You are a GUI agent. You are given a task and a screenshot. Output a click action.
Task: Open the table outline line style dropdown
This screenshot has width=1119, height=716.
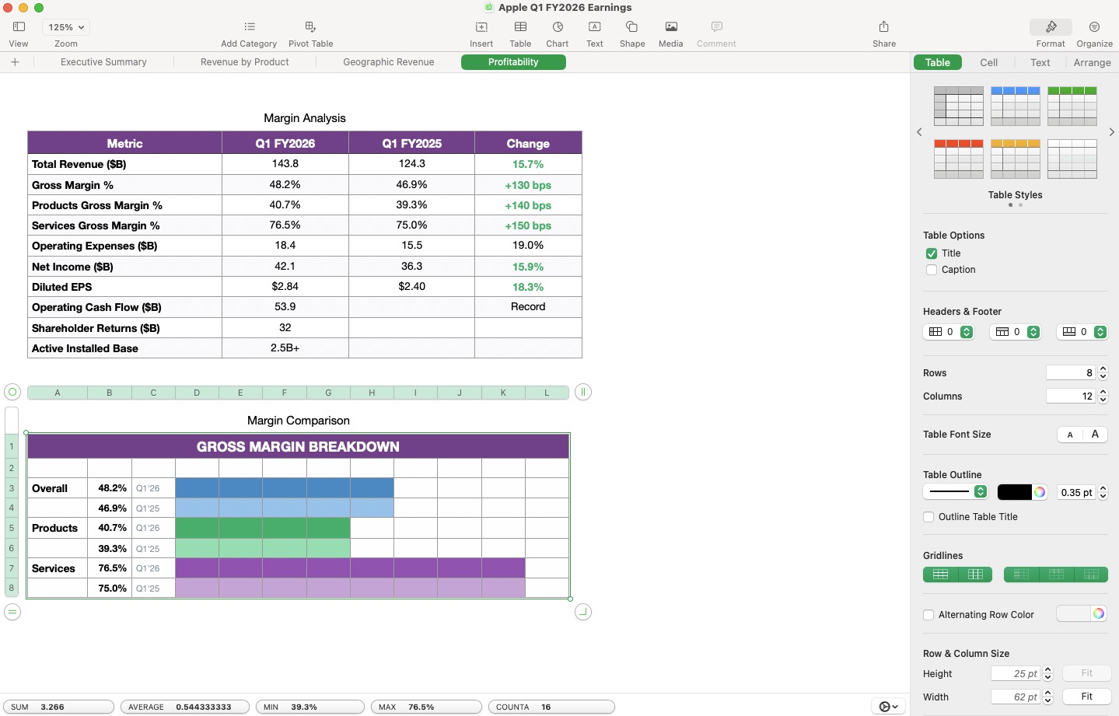pyautogui.click(x=955, y=491)
